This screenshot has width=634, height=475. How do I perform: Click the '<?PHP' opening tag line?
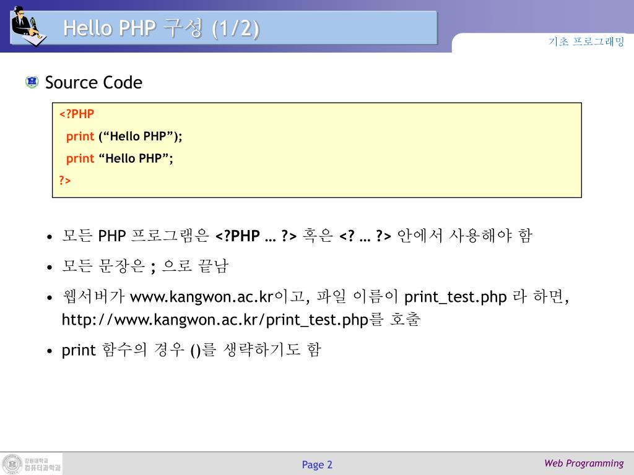[76, 114]
